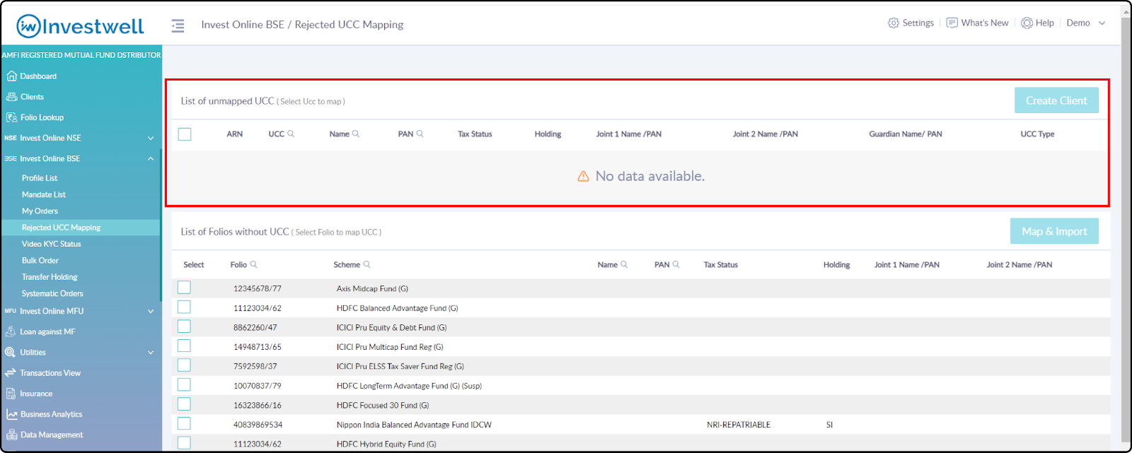Click the MFU badge icon in sidebar

click(10, 311)
